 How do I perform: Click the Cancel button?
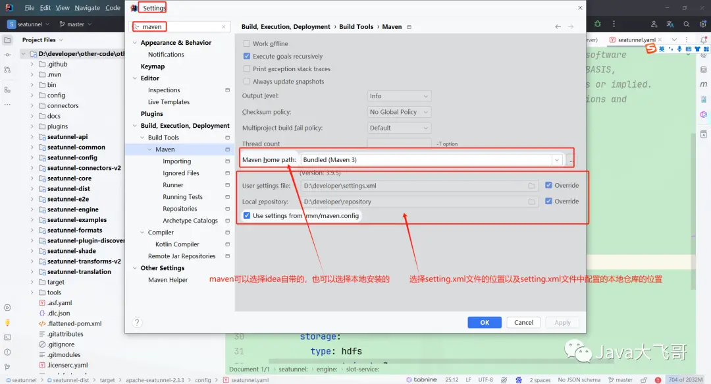pos(523,322)
